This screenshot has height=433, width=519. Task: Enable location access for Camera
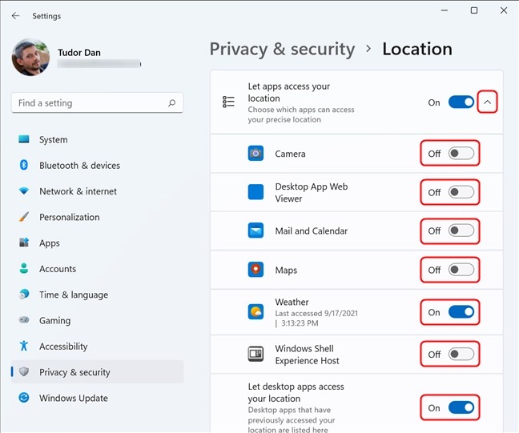(461, 153)
